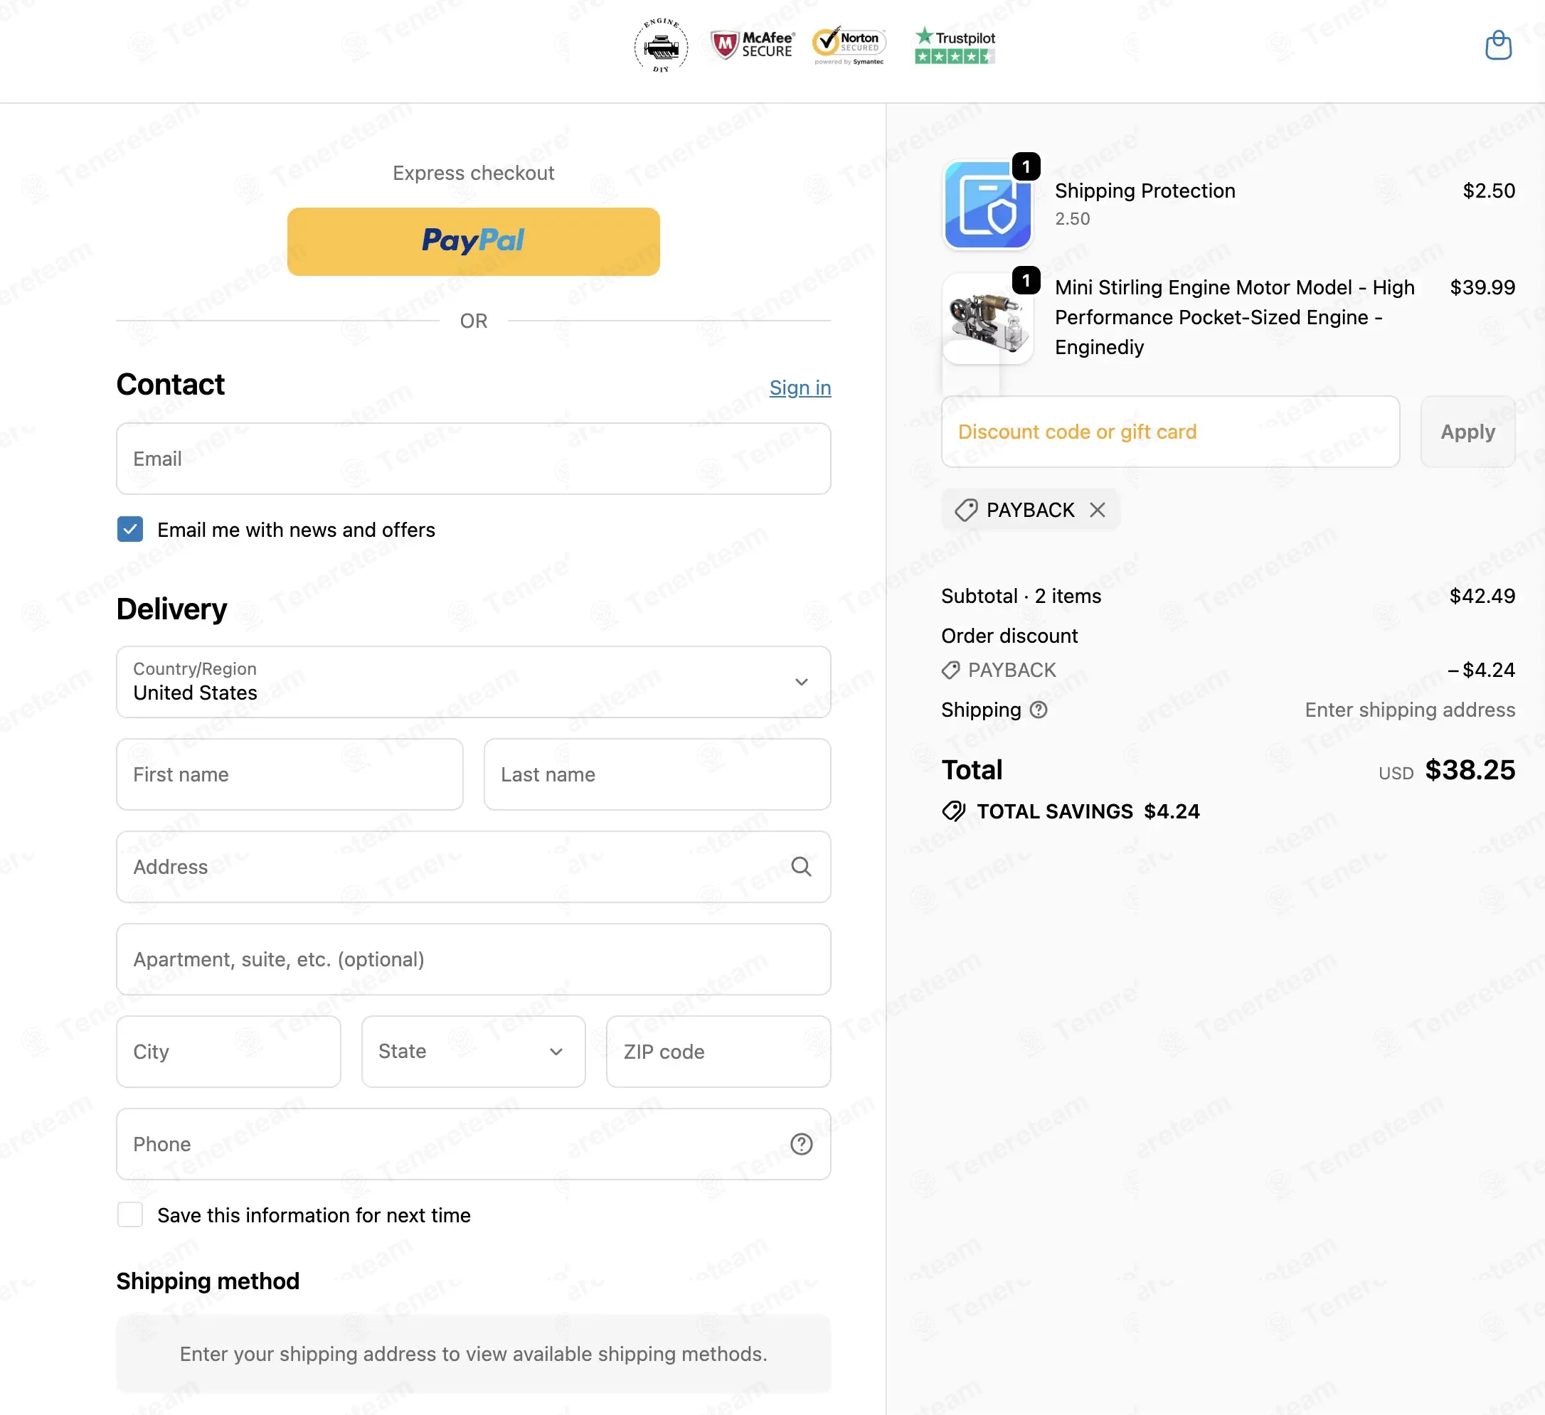Expand the State dropdown

[474, 1051]
